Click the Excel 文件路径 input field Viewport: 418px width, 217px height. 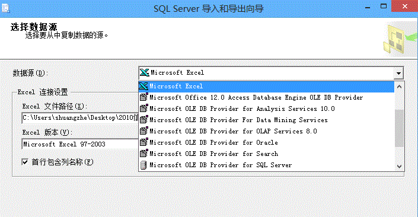[x=80, y=118]
